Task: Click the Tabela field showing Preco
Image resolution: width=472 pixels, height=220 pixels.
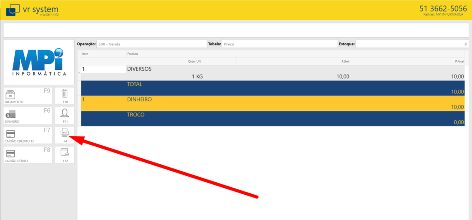Action: tap(279, 44)
